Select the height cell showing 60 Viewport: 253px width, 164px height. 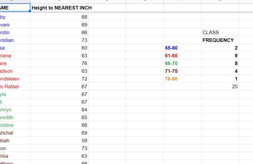click(x=59, y=48)
